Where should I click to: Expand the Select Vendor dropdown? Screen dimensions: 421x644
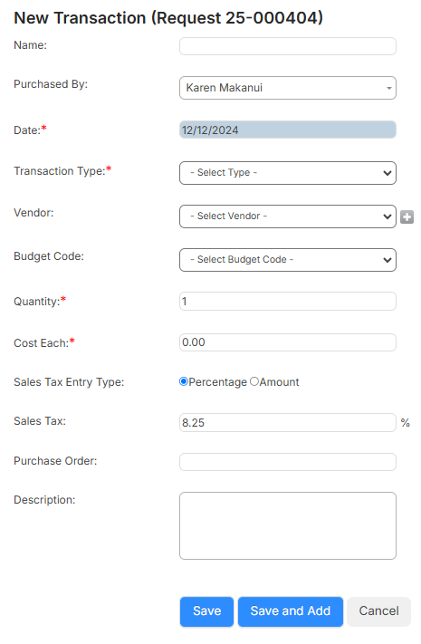pos(288,216)
